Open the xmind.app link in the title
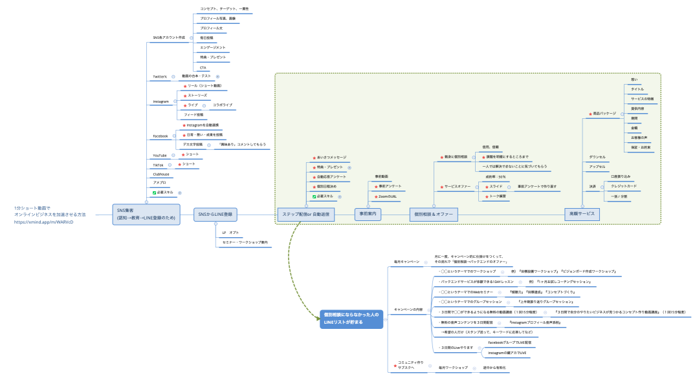The image size is (697, 378). [44, 222]
